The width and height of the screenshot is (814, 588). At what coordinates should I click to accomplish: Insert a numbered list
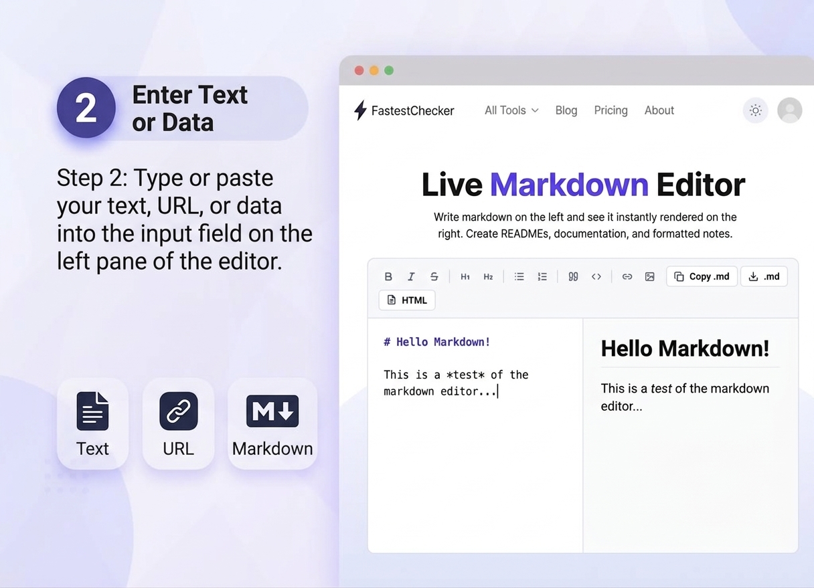tap(542, 276)
